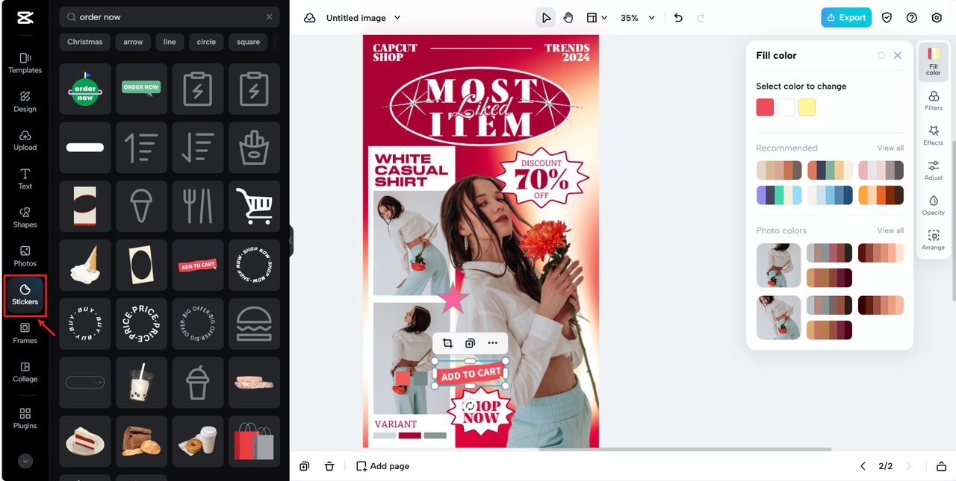Image resolution: width=956 pixels, height=481 pixels.
Task: Select the pointer tool in toolbar
Action: pyautogui.click(x=546, y=18)
